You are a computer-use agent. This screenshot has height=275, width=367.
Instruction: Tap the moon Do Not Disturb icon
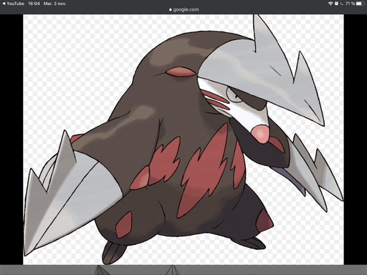pos(342,4)
